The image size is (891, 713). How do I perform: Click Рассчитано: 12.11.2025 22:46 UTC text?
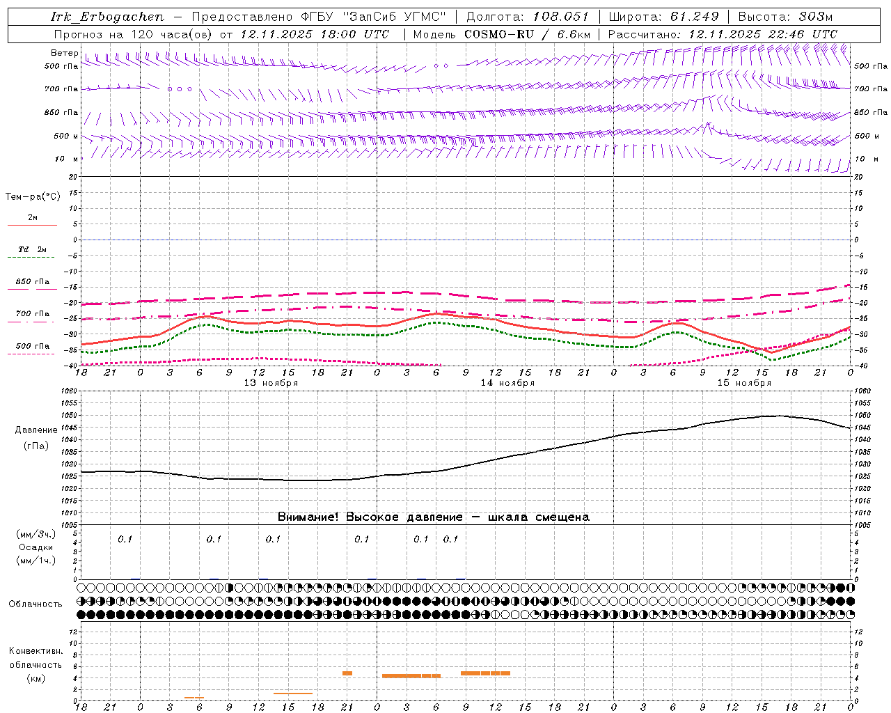(x=723, y=34)
